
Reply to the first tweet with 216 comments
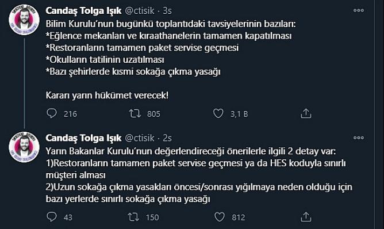tap(52, 113)
